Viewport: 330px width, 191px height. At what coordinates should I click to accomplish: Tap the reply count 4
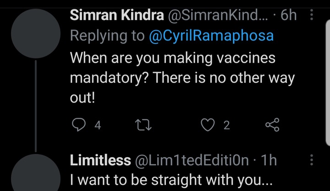[x=98, y=125]
